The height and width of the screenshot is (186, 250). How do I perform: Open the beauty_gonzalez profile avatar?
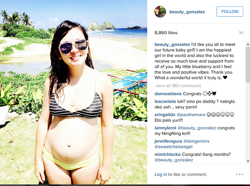click(x=160, y=12)
